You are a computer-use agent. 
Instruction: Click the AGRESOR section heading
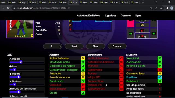pyautogui.click(x=54, y=55)
